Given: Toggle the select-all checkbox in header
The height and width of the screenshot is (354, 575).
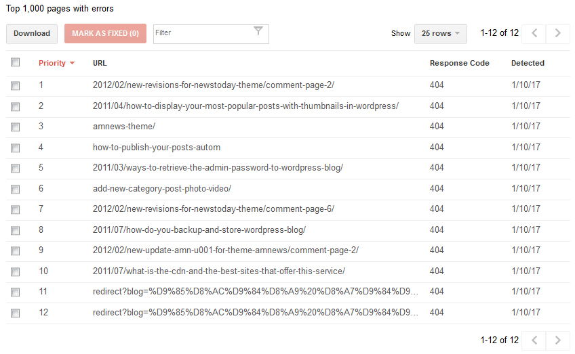Looking at the screenshot, I should 16,62.
